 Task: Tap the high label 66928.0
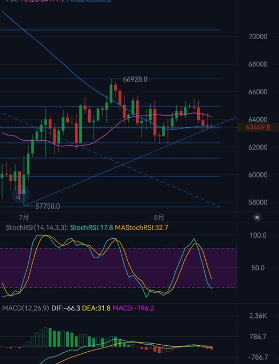pyautogui.click(x=135, y=79)
